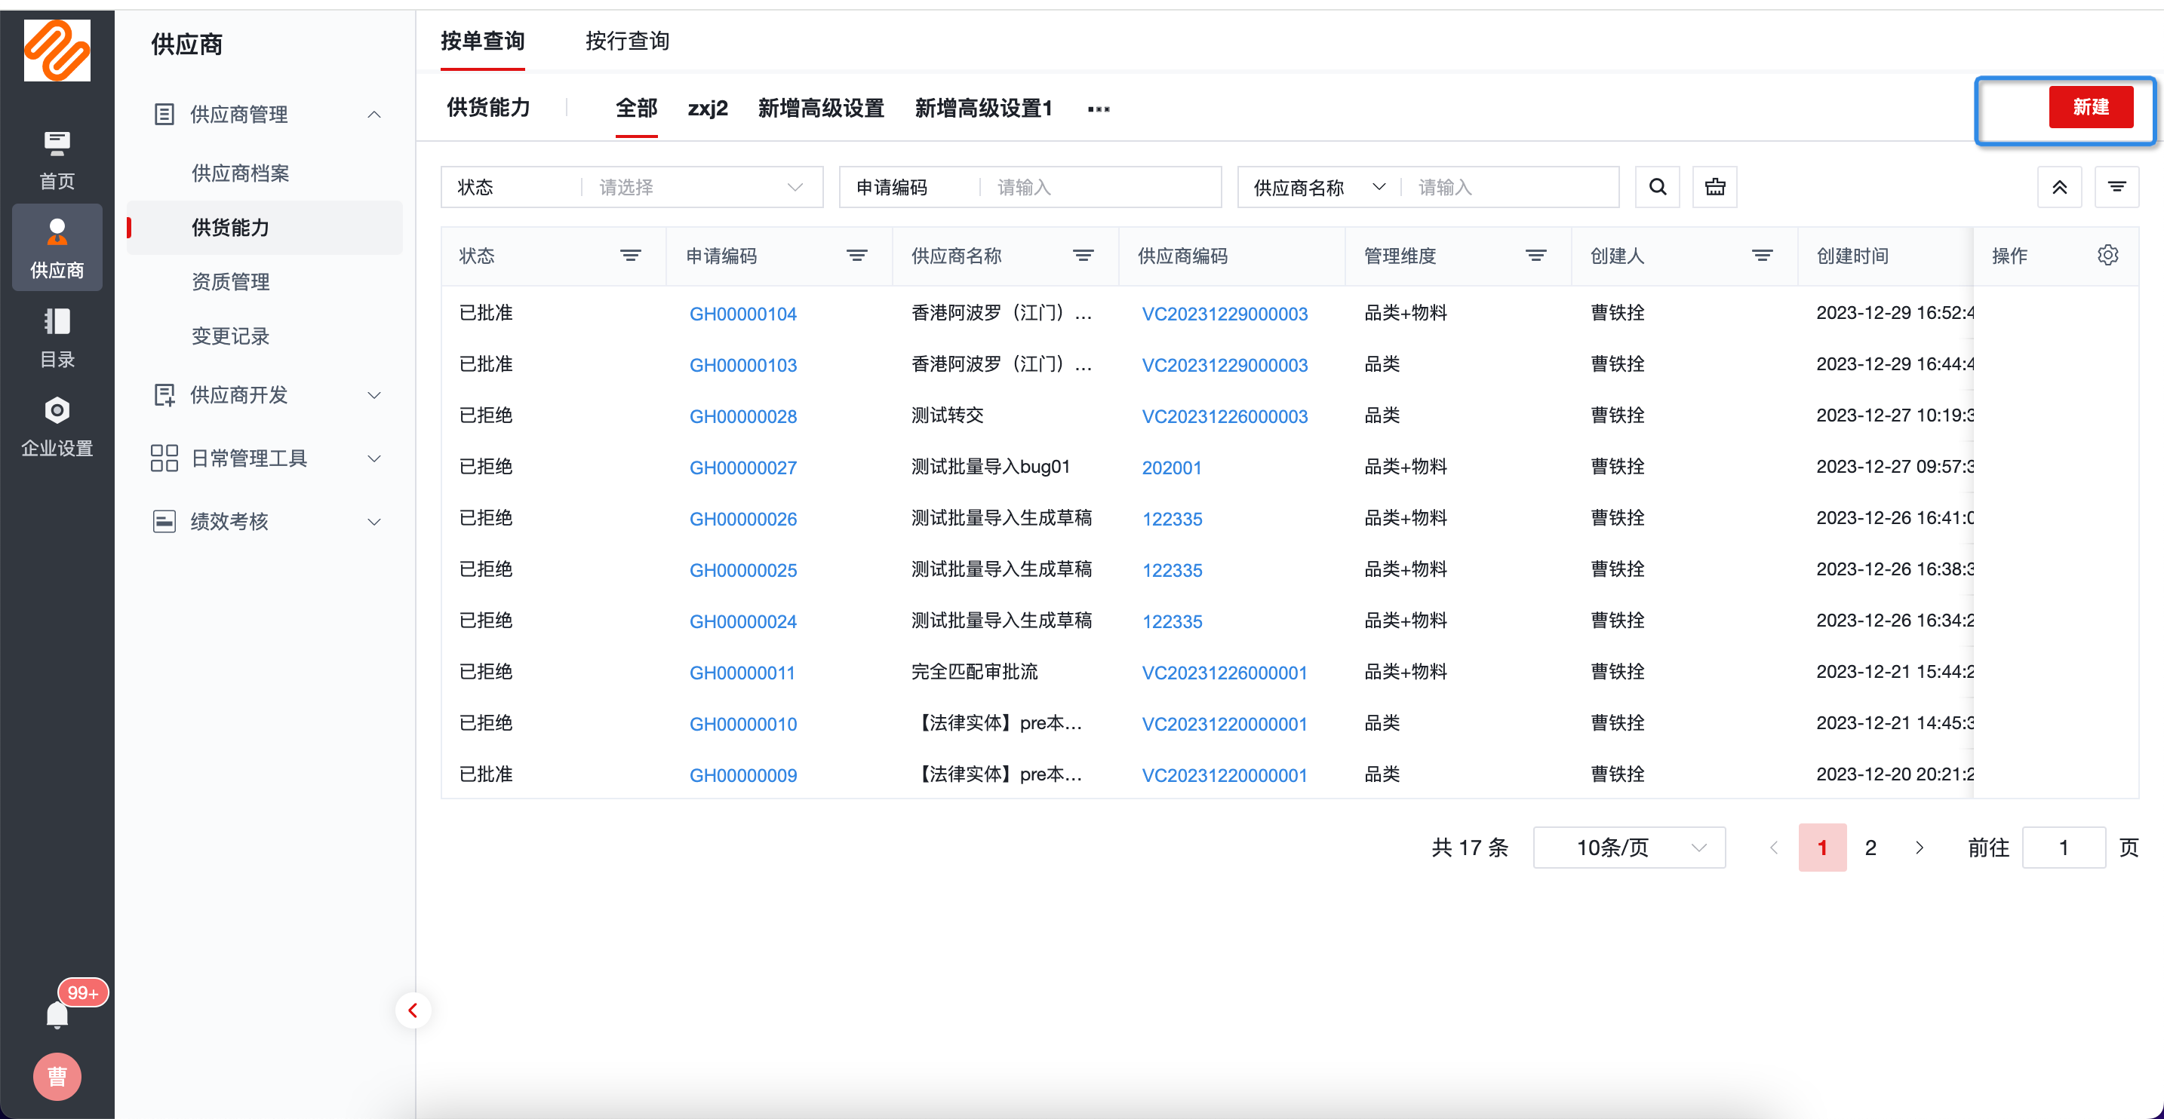Open supplier code VC20231226000003
This screenshot has height=1119, width=2164.
[x=1224, y=416]
